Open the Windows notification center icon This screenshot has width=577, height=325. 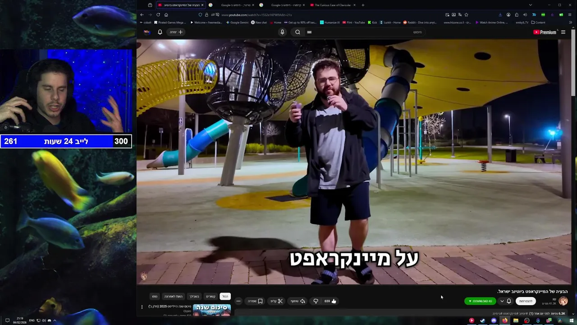tap(7, 320)
